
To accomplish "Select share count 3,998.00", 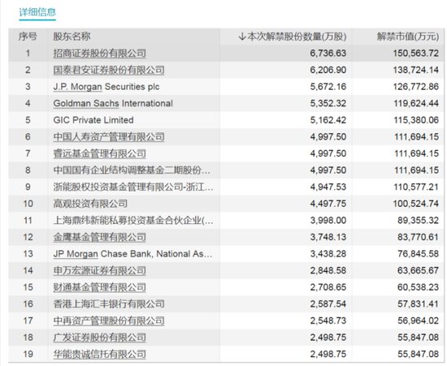I will point(328,221).
